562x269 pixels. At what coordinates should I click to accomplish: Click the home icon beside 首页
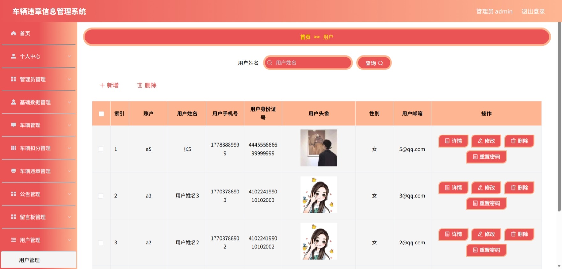(13, 33)
